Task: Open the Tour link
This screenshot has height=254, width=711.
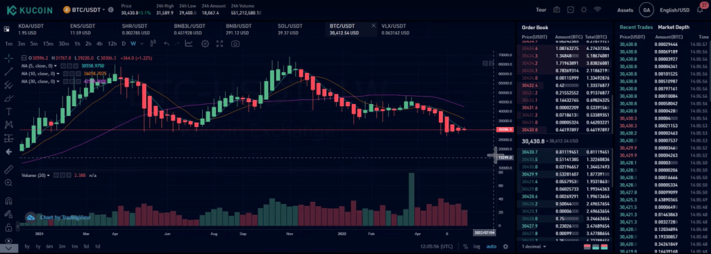Action: point(541,10)
